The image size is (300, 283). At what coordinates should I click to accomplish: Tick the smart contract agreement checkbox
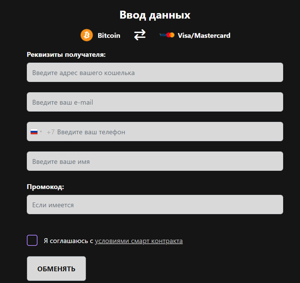[32, 240]
